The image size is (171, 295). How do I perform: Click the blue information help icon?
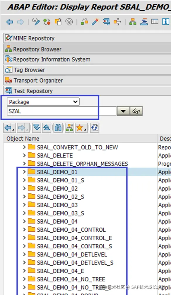165,22
